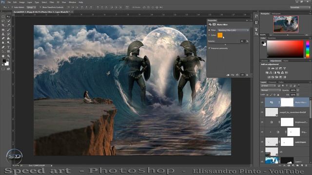The width and height of the screenshot is (312, 175).
Task: Select the Rectangular Marquee tool
Action: click(x=3, y=17)
